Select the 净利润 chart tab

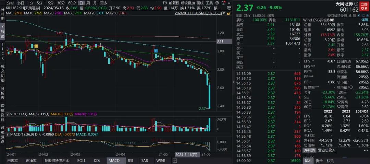[309, 150]
